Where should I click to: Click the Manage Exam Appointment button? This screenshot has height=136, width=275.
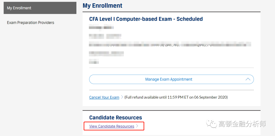pos(169,79)
